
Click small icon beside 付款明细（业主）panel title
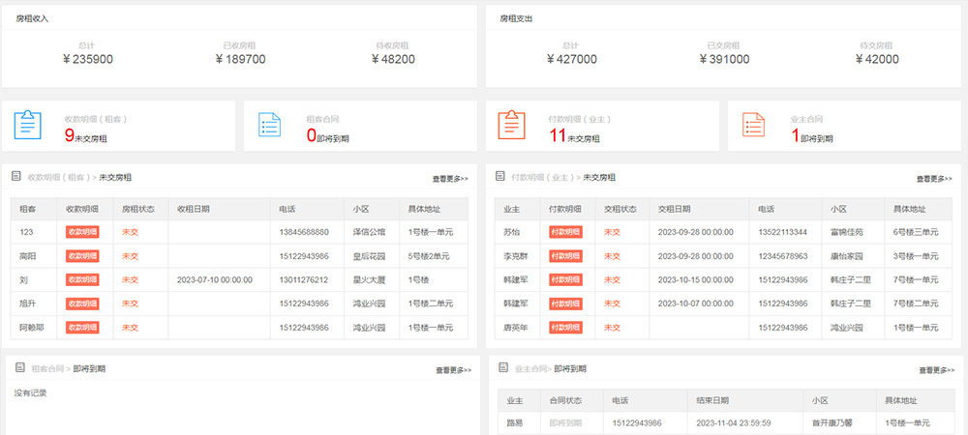(499, 177)
